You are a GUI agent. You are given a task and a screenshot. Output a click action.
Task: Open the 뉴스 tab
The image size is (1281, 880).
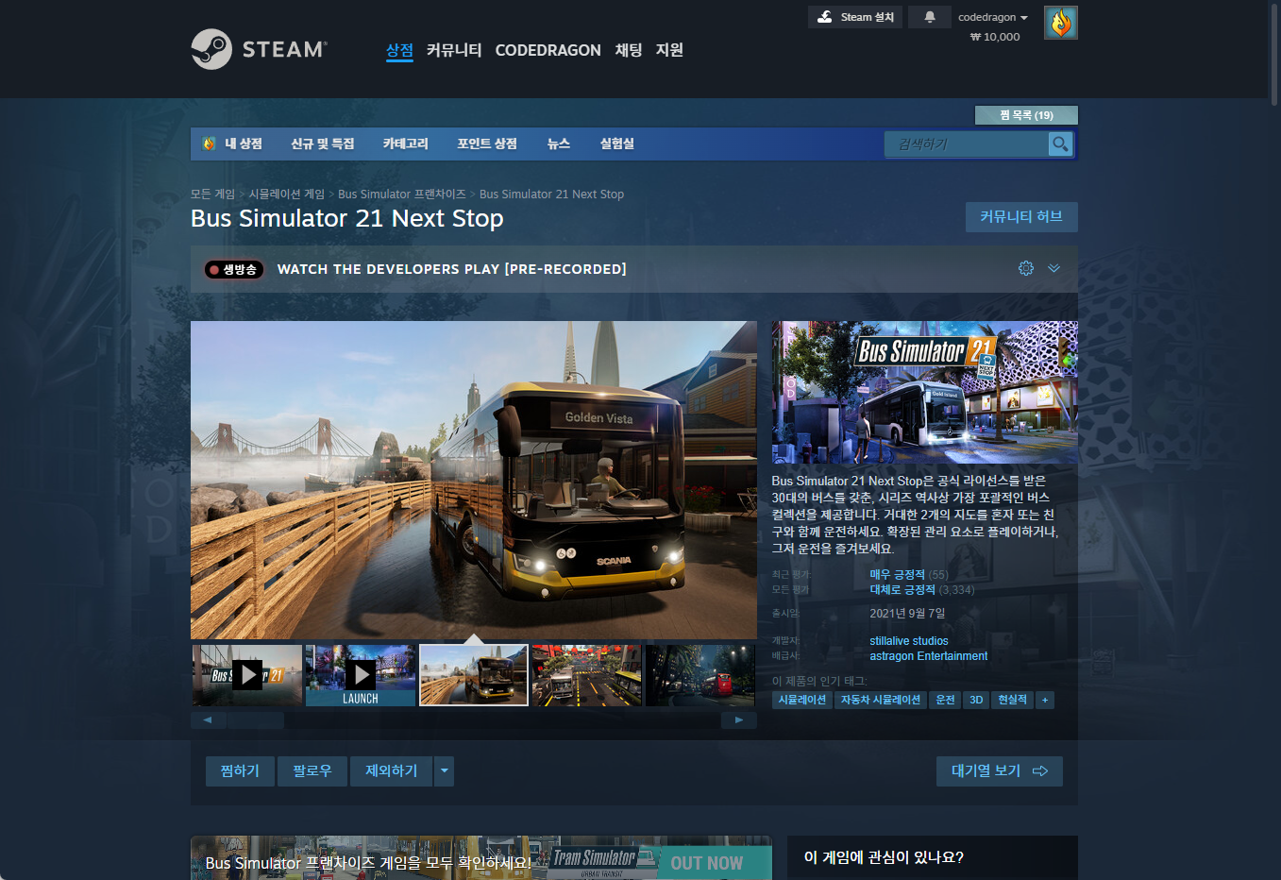coord(559,144)
